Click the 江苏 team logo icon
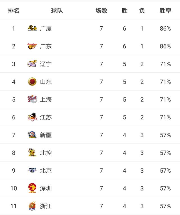The height and width of the screenshot is (215, 180). click(x=32, y=117)
